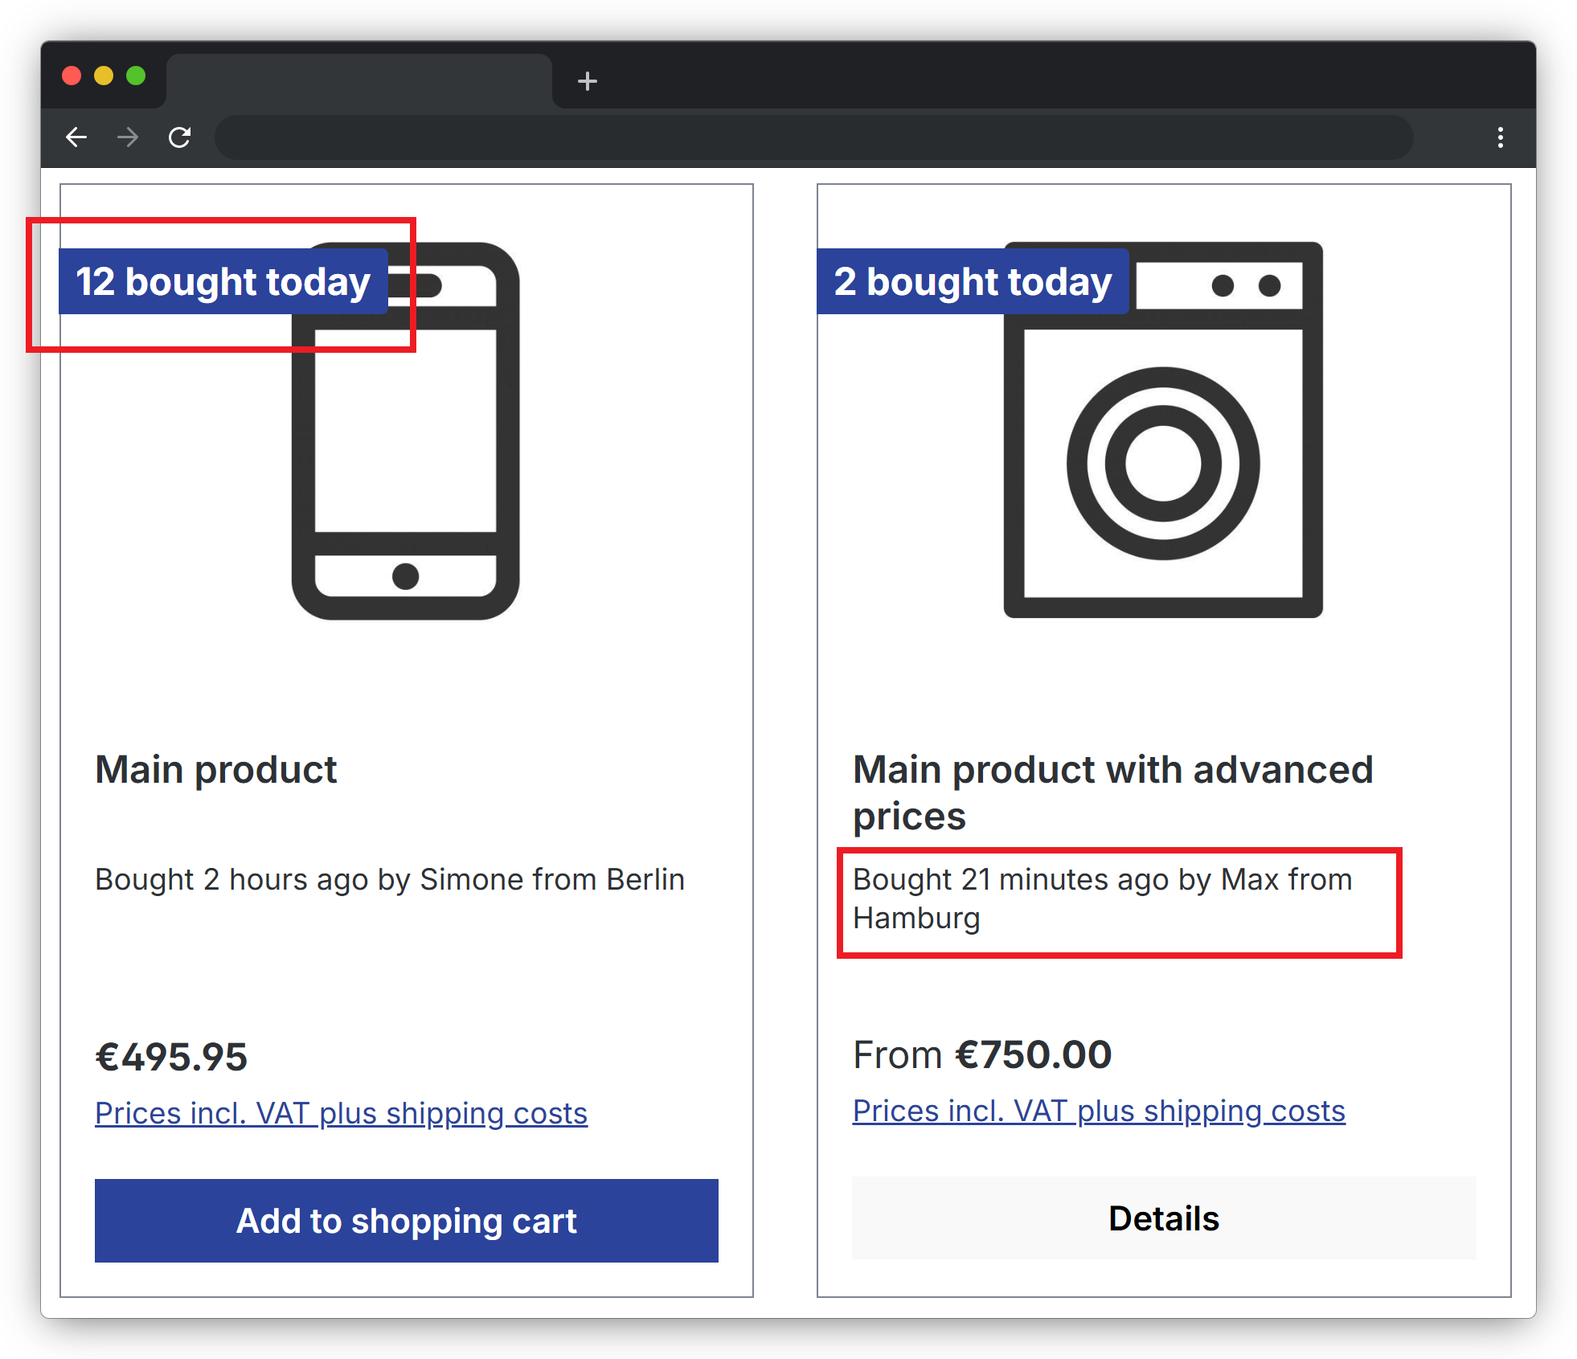Screen dimensions: 1577x1359
Task: Click the "2 bought today" badge
Action: click(973, 281)
